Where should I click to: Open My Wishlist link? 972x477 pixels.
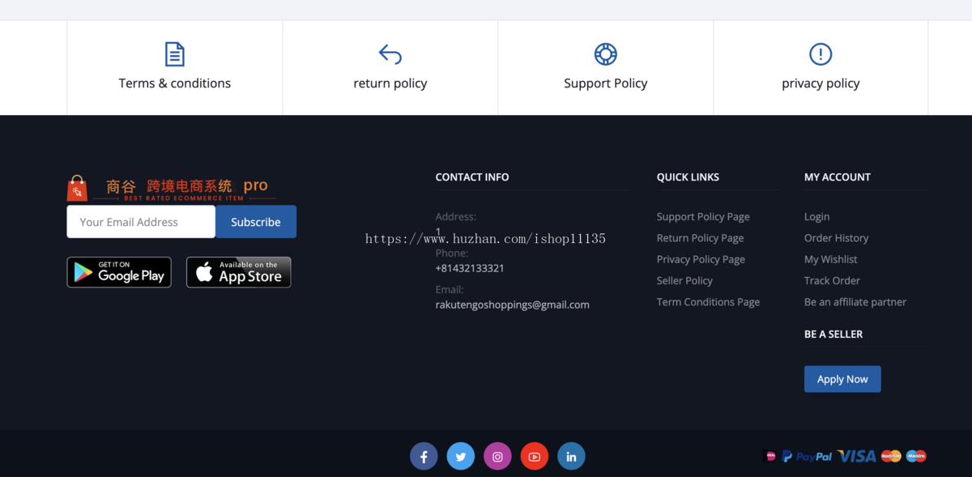point(830,259)
